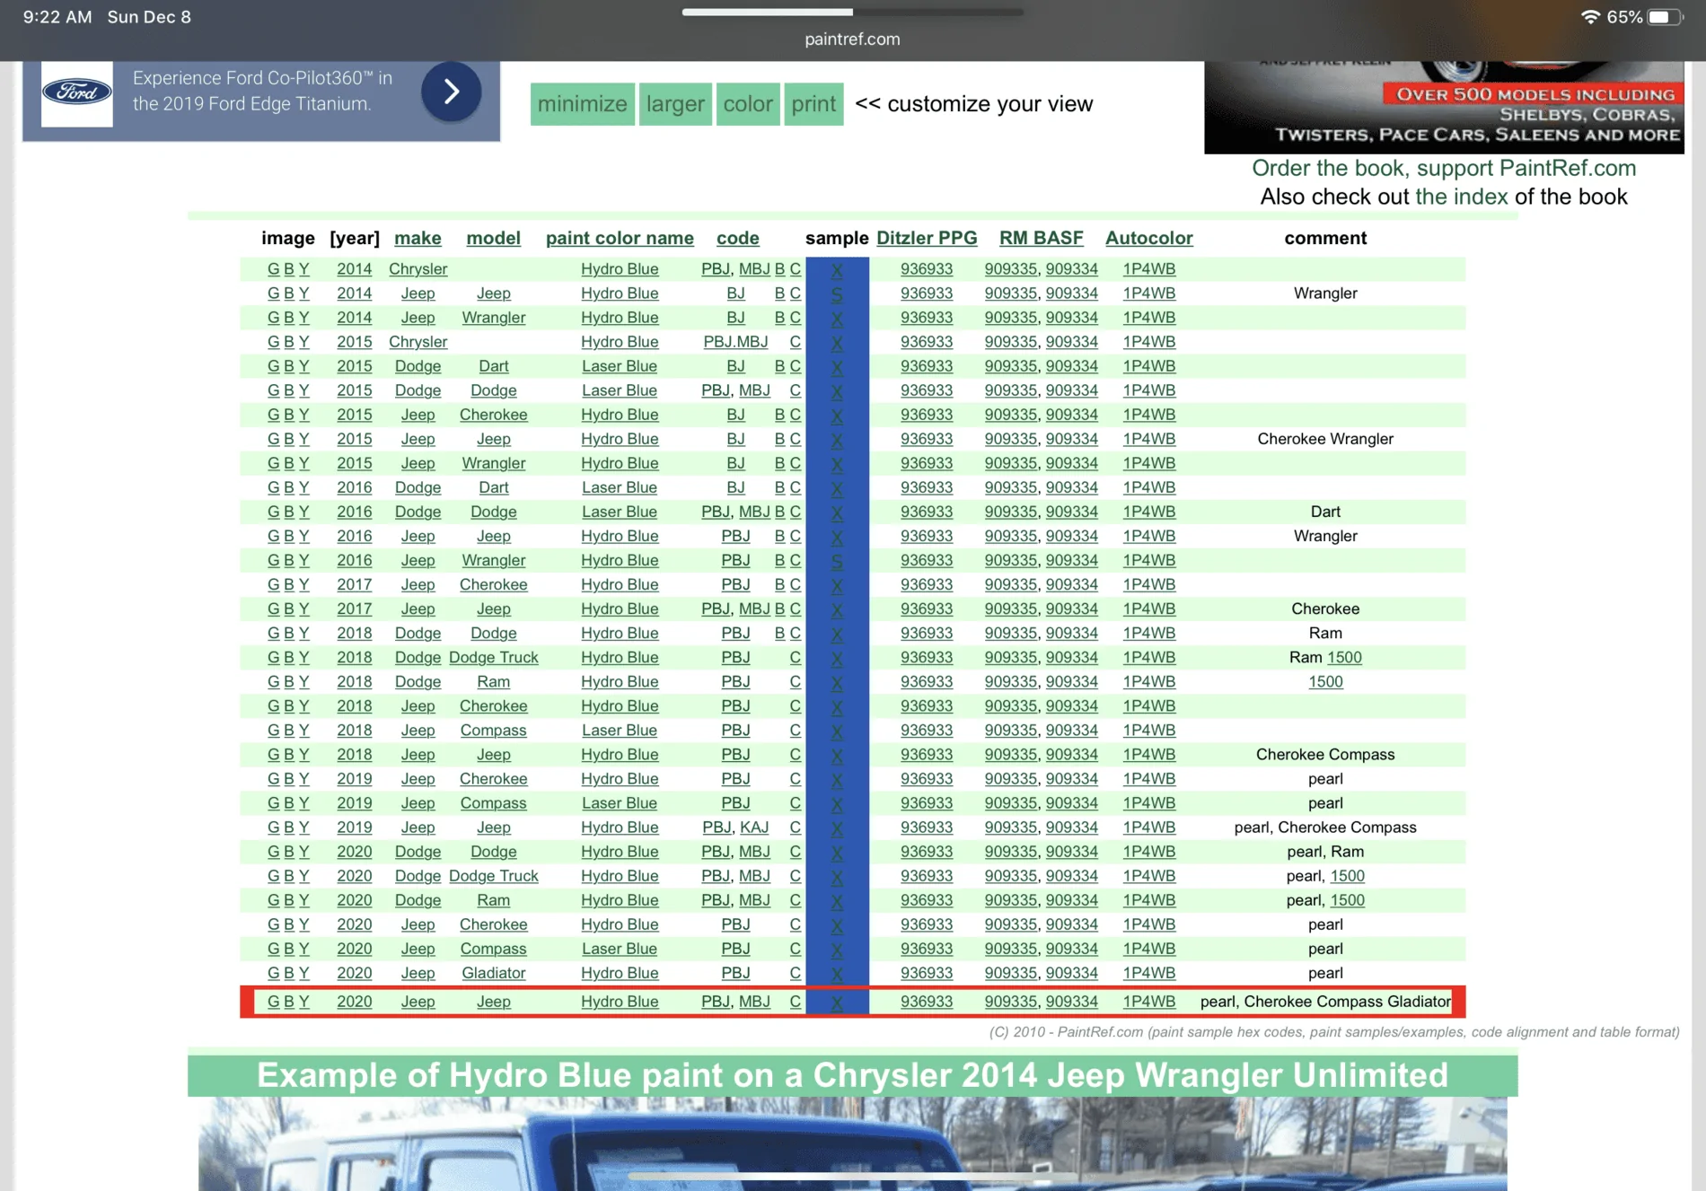
Task: Open 936933 PPG code in 2014 Chrysler row
Action: coord(927,269)
